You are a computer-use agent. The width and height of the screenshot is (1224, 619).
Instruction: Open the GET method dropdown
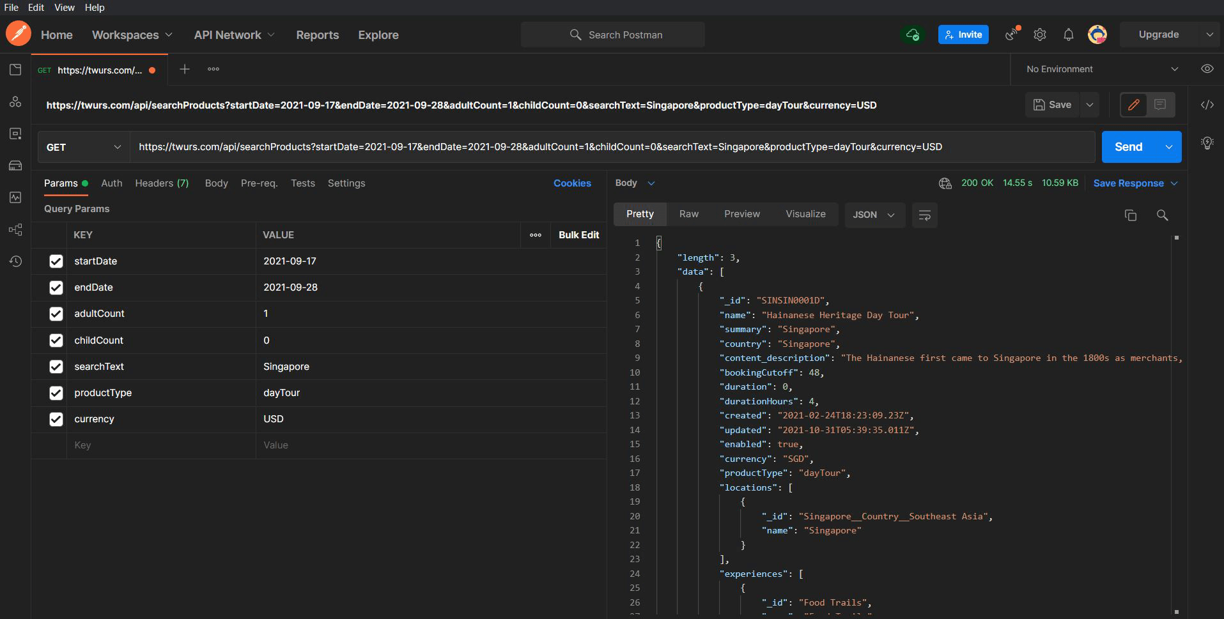click(x=83, y=148)
